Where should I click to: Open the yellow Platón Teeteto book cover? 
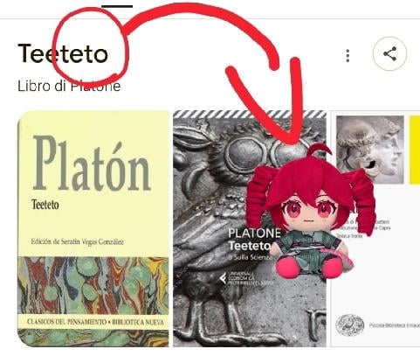[93, 229]
